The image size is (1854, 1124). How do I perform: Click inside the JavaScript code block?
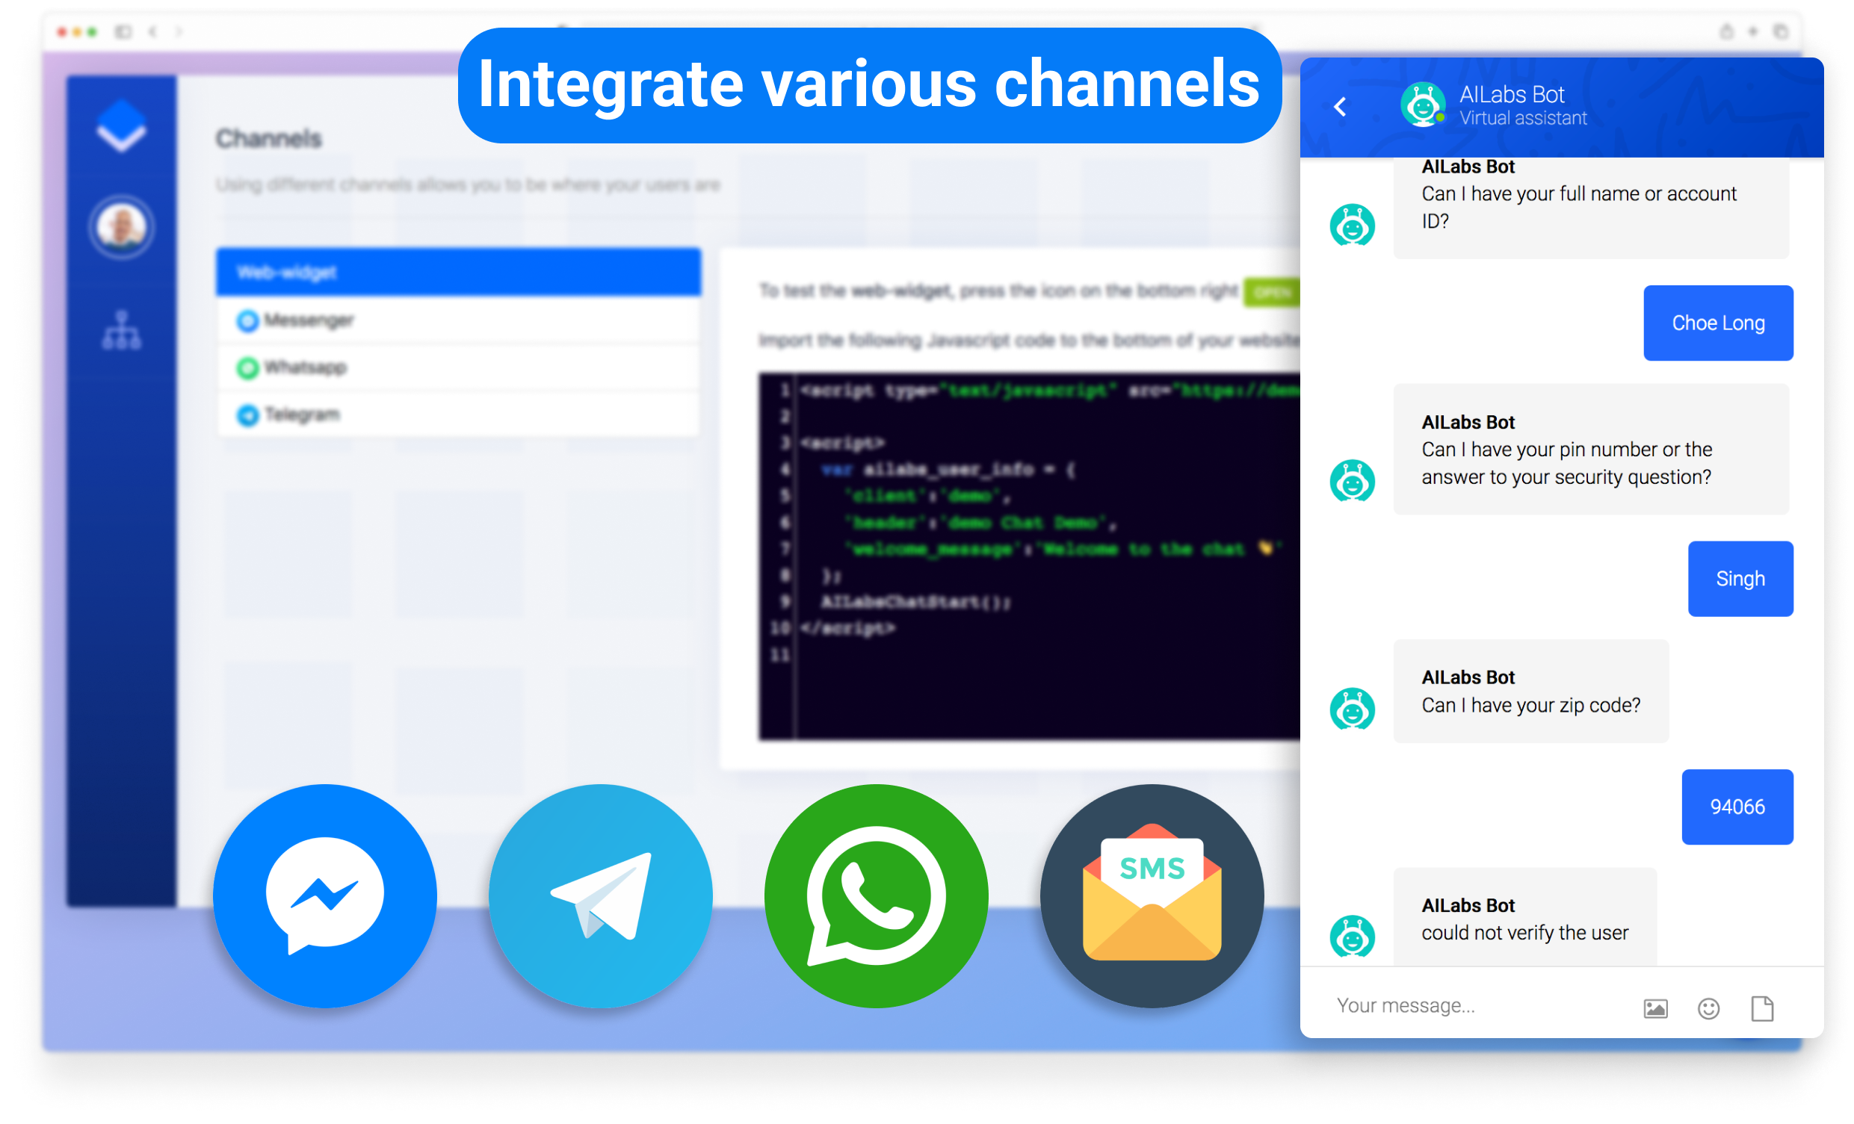point(1029,556)
